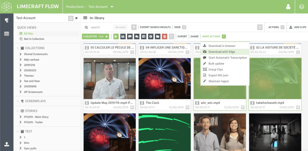Open the screenplay paragraph icon in the left rail
308x151 pixels.
coord(7,20)
